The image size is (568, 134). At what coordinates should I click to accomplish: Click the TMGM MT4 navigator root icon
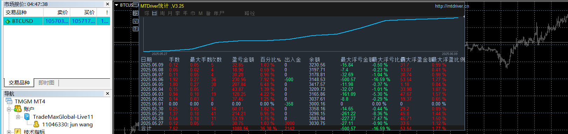click(x=9, y=101)
